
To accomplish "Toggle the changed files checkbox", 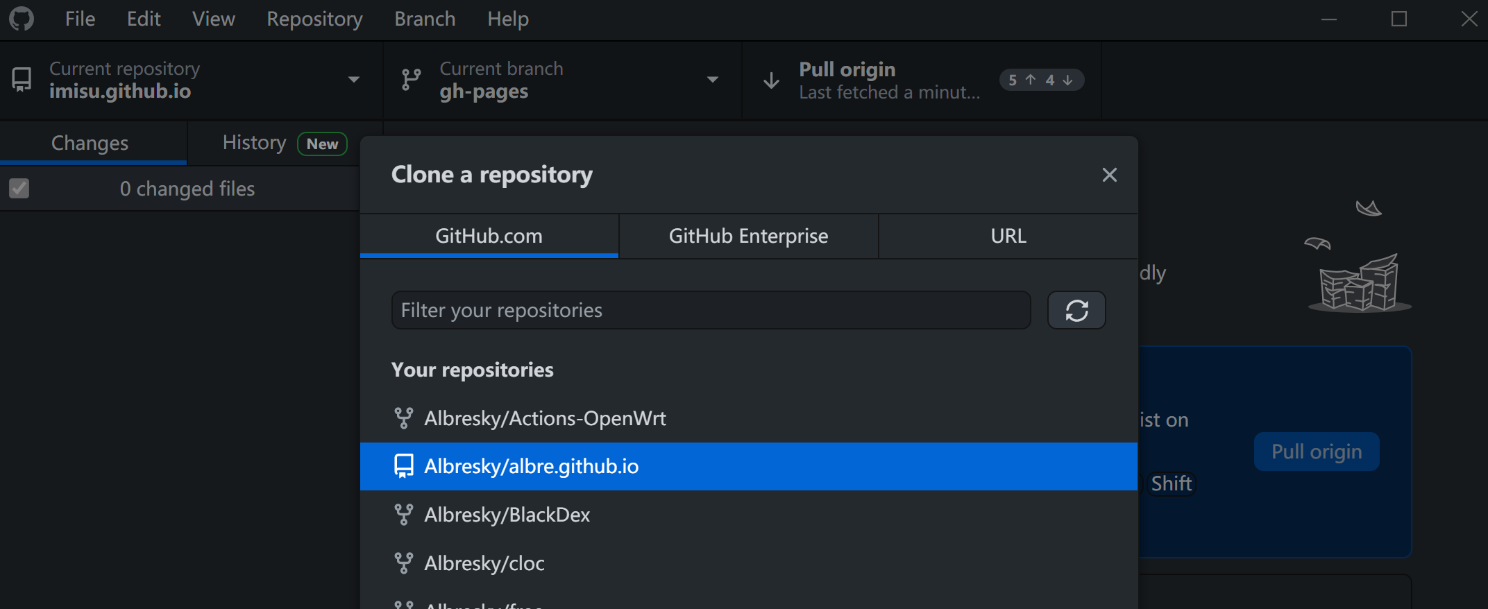I will (19, 189).
